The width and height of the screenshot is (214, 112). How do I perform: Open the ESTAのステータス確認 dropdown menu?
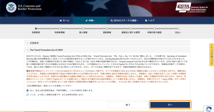(124, 21)
